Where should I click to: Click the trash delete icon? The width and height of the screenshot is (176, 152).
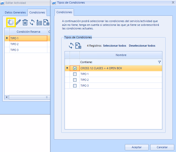[x=25, y=23]
